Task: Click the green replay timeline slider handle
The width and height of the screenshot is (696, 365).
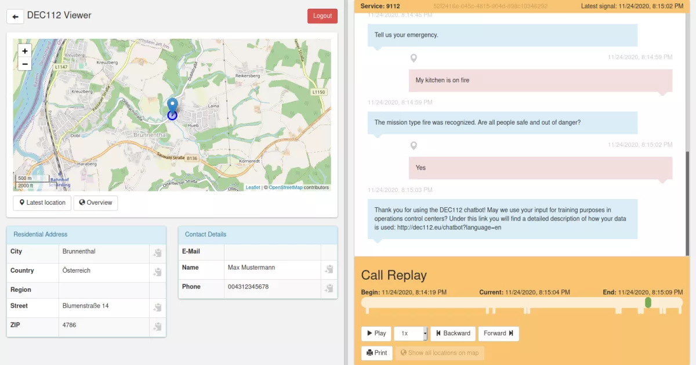Action: pos(648,303)
